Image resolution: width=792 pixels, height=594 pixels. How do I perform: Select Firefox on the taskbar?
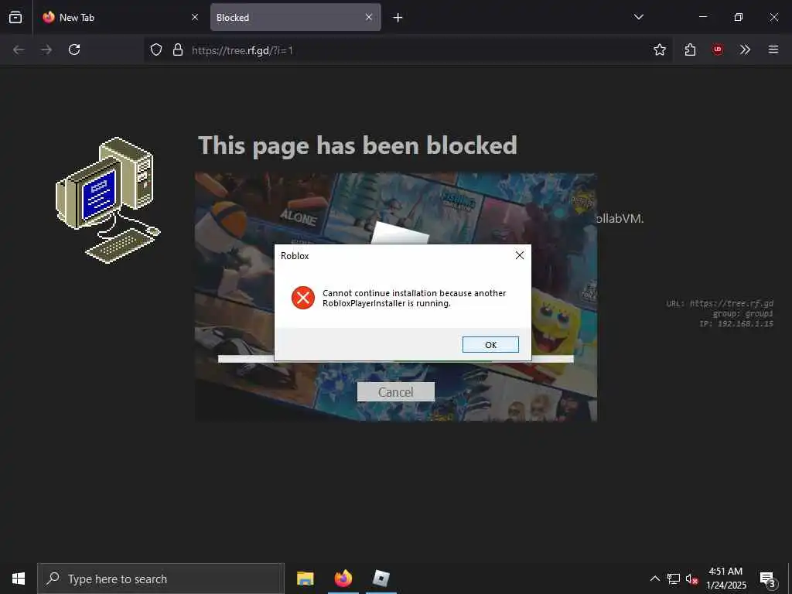click(343, 579)
